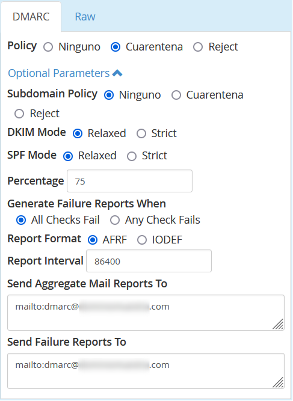Click the Optional Parameters link
Image resolution: width=293 pixels, height=401 pixels.
pos(59,73)
